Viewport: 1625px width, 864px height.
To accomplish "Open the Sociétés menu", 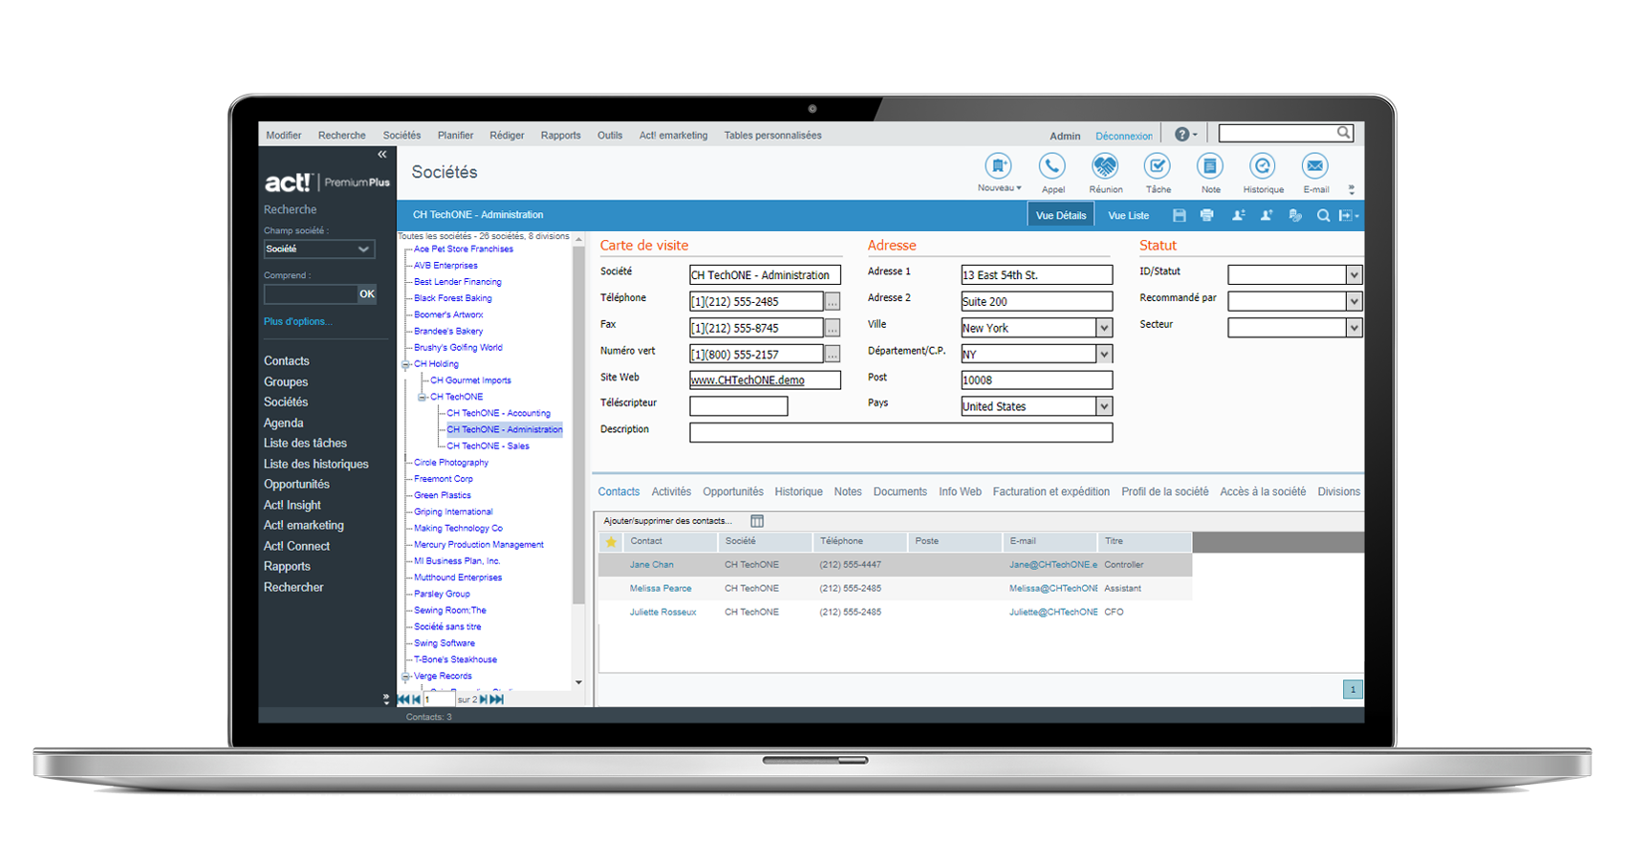I will pyautogui.click(x=401, y=136).
